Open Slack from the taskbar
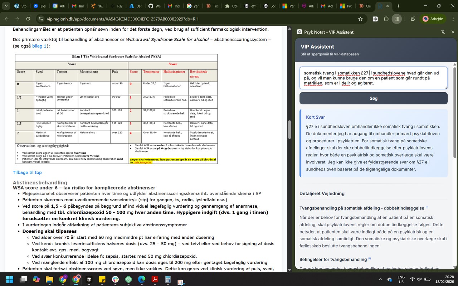This screenshot has width=458, height=286. tap(115, 279)
